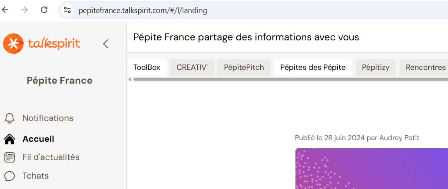Open the Pépites des Pépite tab
Image resolution: width=448 pixels, height=189 pixels.
pyautogui.click(x=313, y=67)
